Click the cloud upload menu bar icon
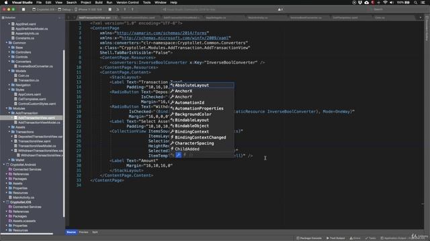430x241 pixels. [367, 3]
